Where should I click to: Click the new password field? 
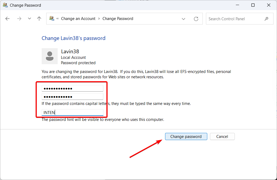click(x=72, y=88)
